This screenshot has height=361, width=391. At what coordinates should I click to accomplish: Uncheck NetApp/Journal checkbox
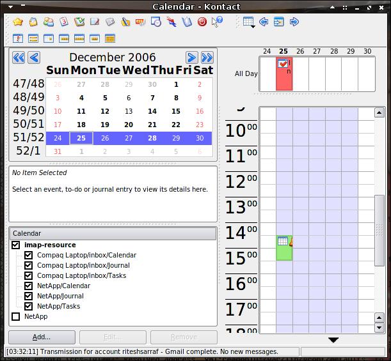[28, 296]
